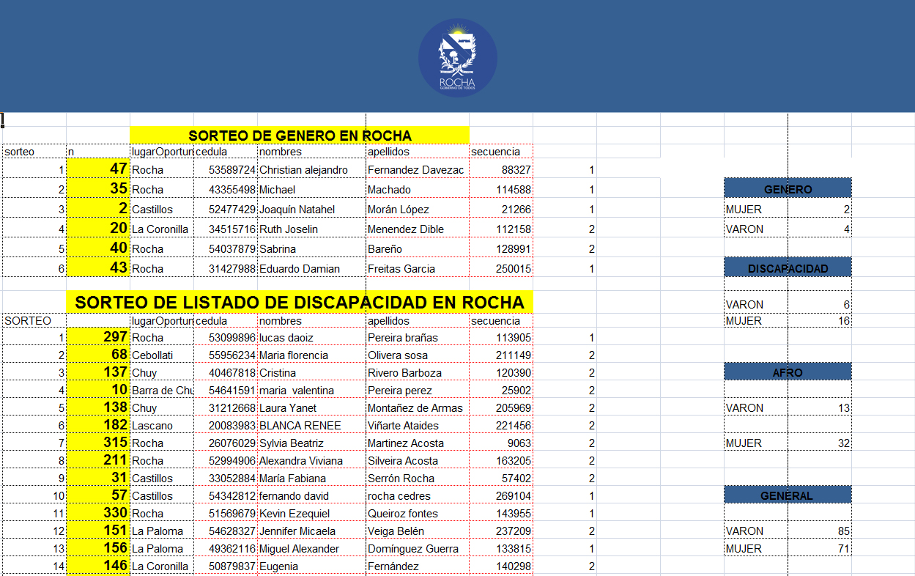Select the name 'Michael'

pyautogui.click(x=277, y=189)
